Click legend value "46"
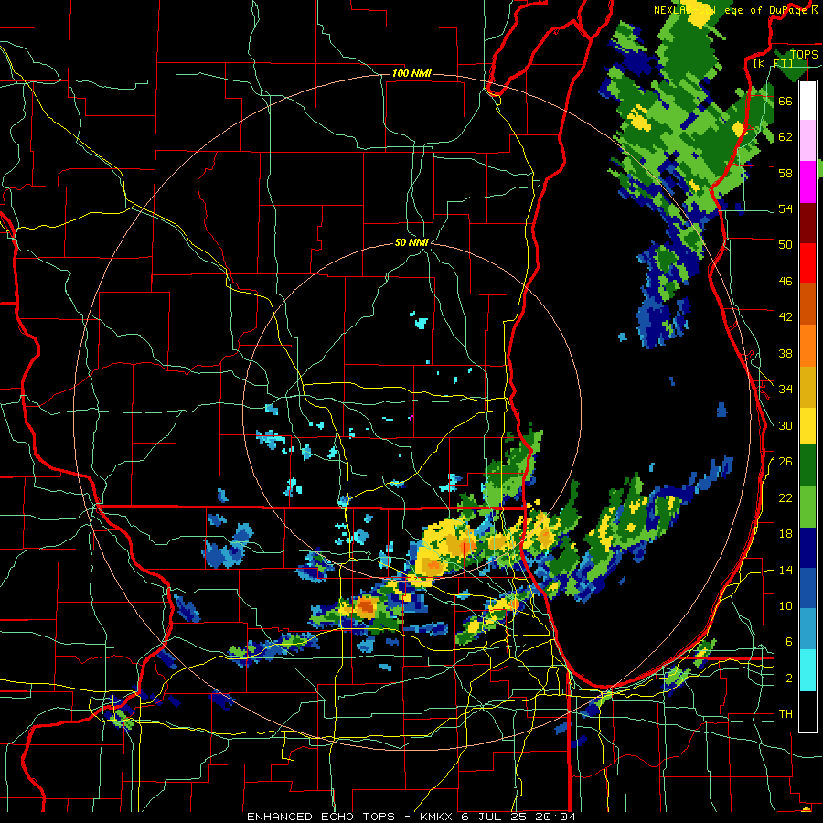The width and height of the screenshot is (823, 823). (786, 282)
